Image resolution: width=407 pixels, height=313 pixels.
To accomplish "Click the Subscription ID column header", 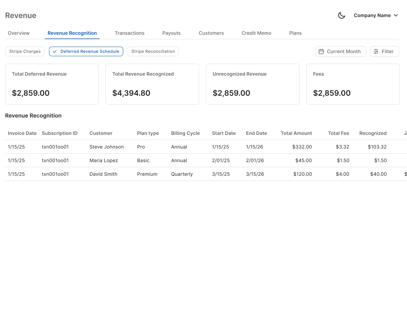I will coord(60,133).
